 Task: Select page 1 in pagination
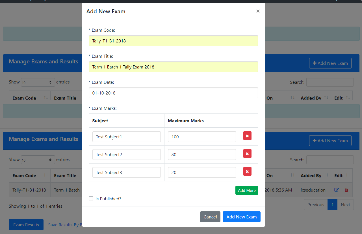coord(333,205)
